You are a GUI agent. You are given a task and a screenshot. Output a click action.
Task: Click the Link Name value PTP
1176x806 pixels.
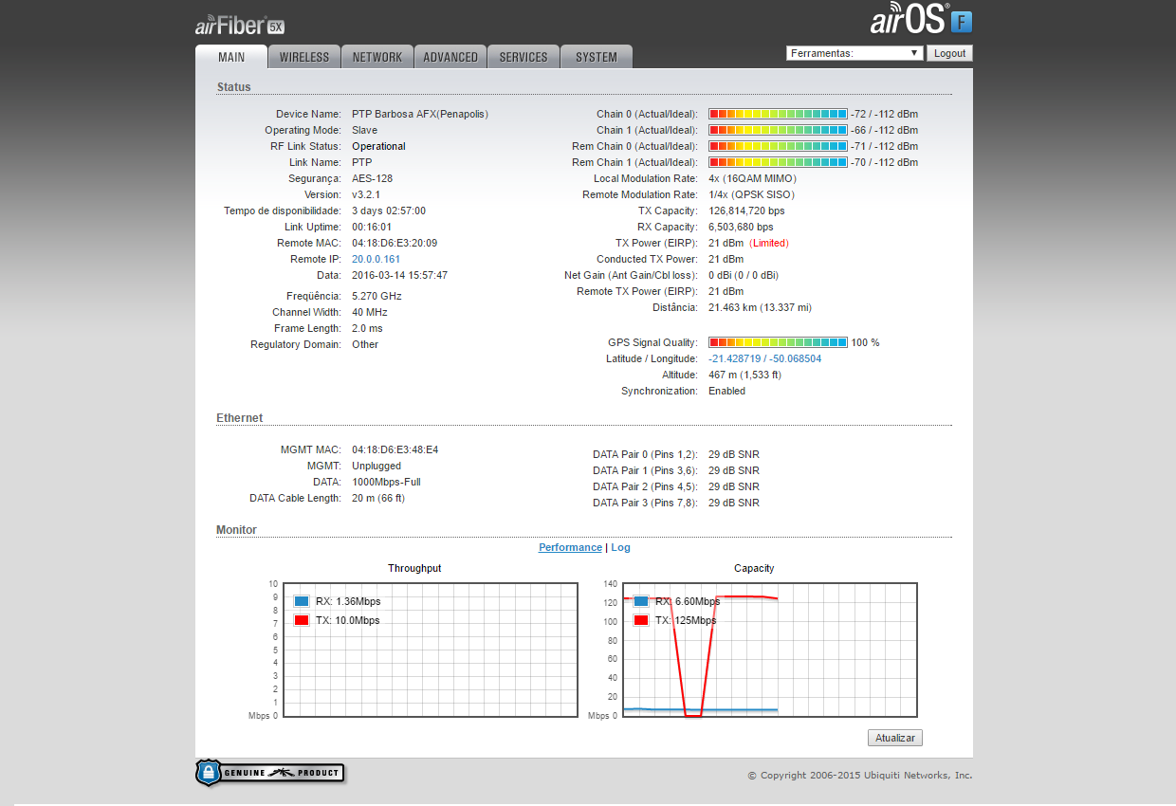[x=362, y=162]
